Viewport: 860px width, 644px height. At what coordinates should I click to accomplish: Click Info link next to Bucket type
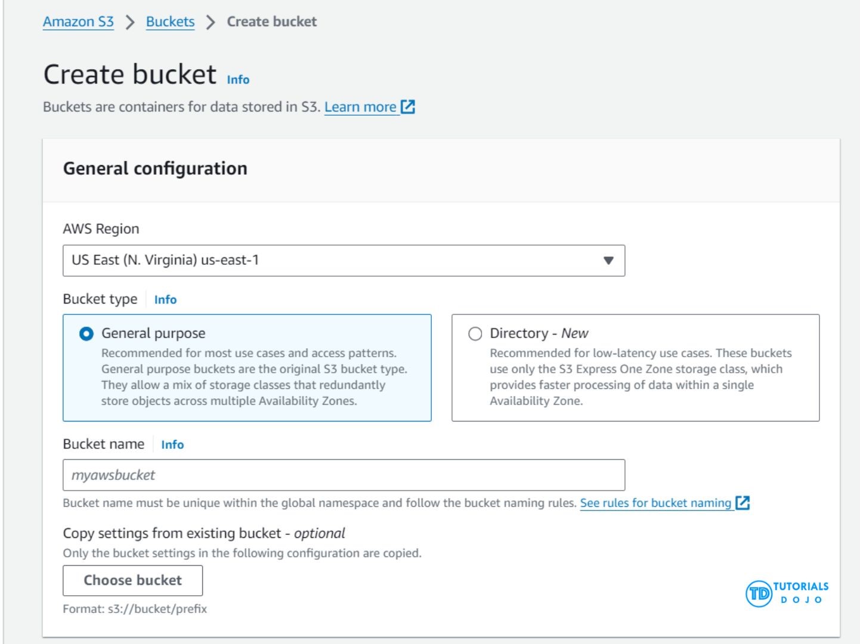(165, 300)
